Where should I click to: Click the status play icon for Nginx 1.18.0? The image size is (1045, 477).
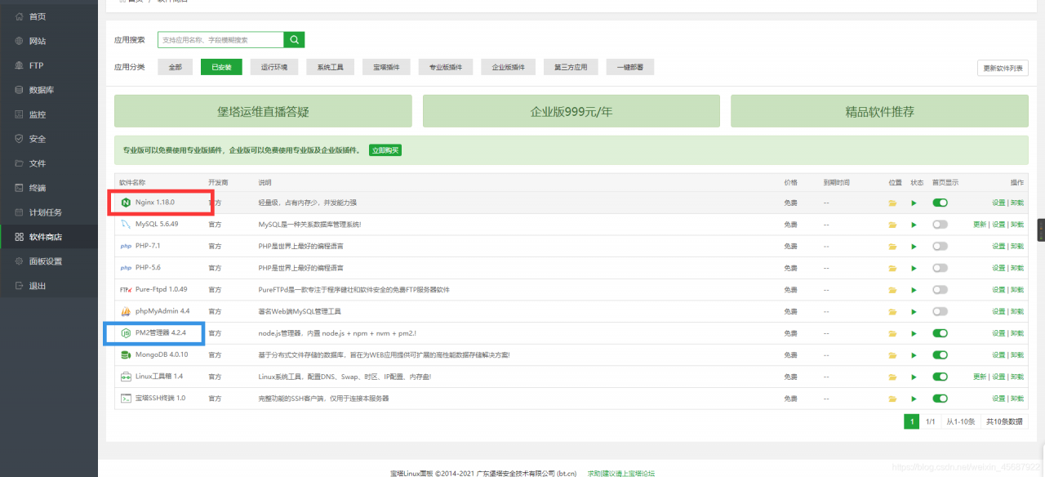(x=914, y=203)
